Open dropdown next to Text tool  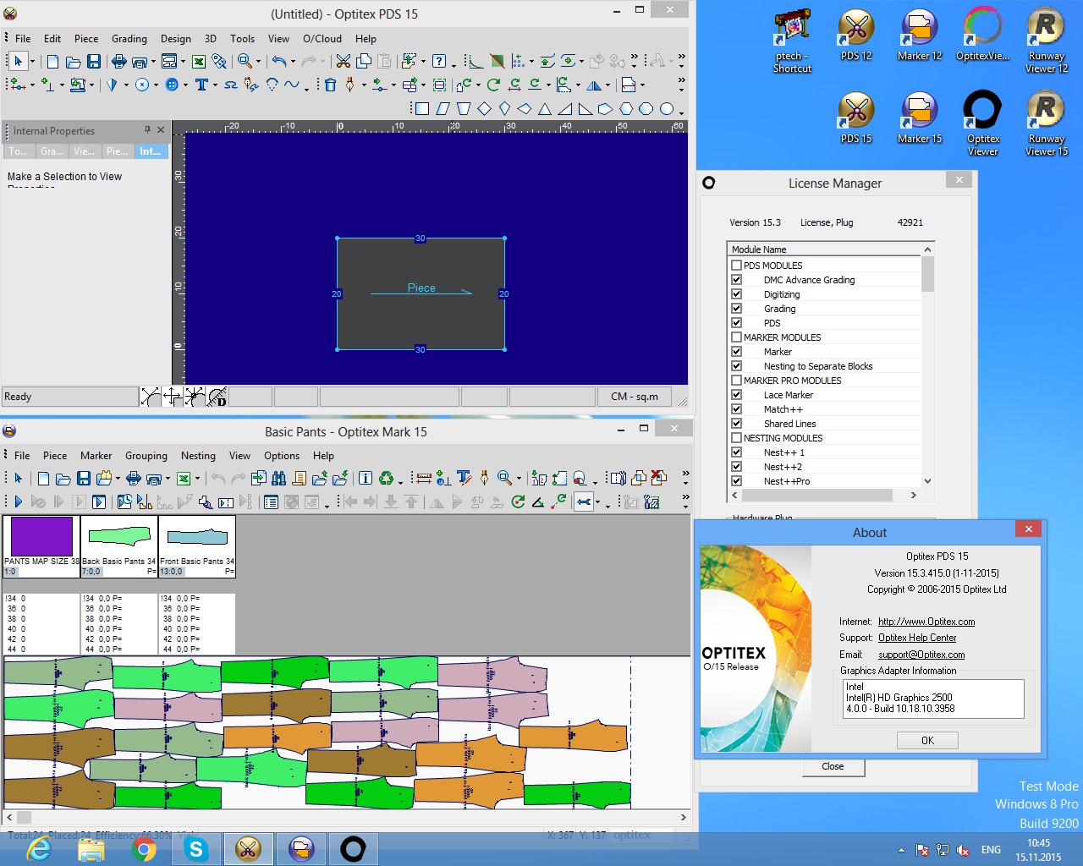(215, 85)
